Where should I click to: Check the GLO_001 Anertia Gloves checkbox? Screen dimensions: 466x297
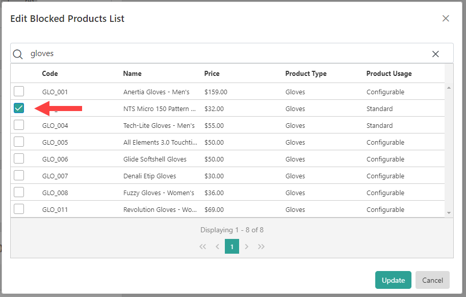[x=19, y=91]
